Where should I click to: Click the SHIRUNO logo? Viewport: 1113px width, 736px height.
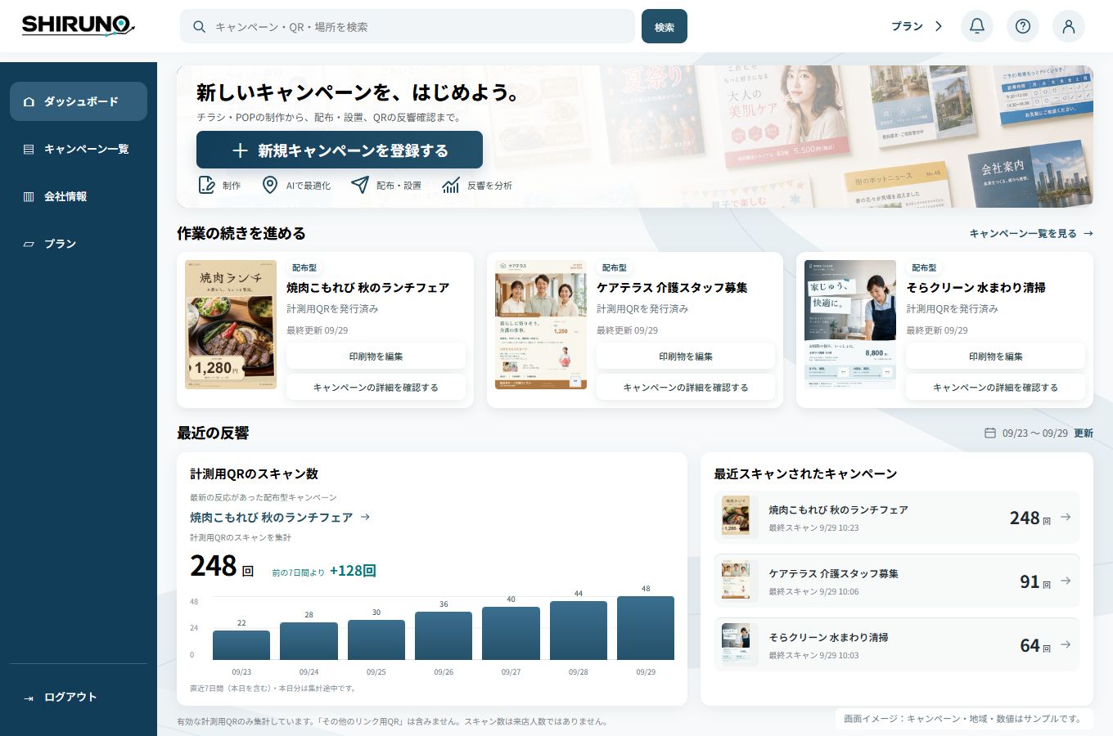pos(78,25)
